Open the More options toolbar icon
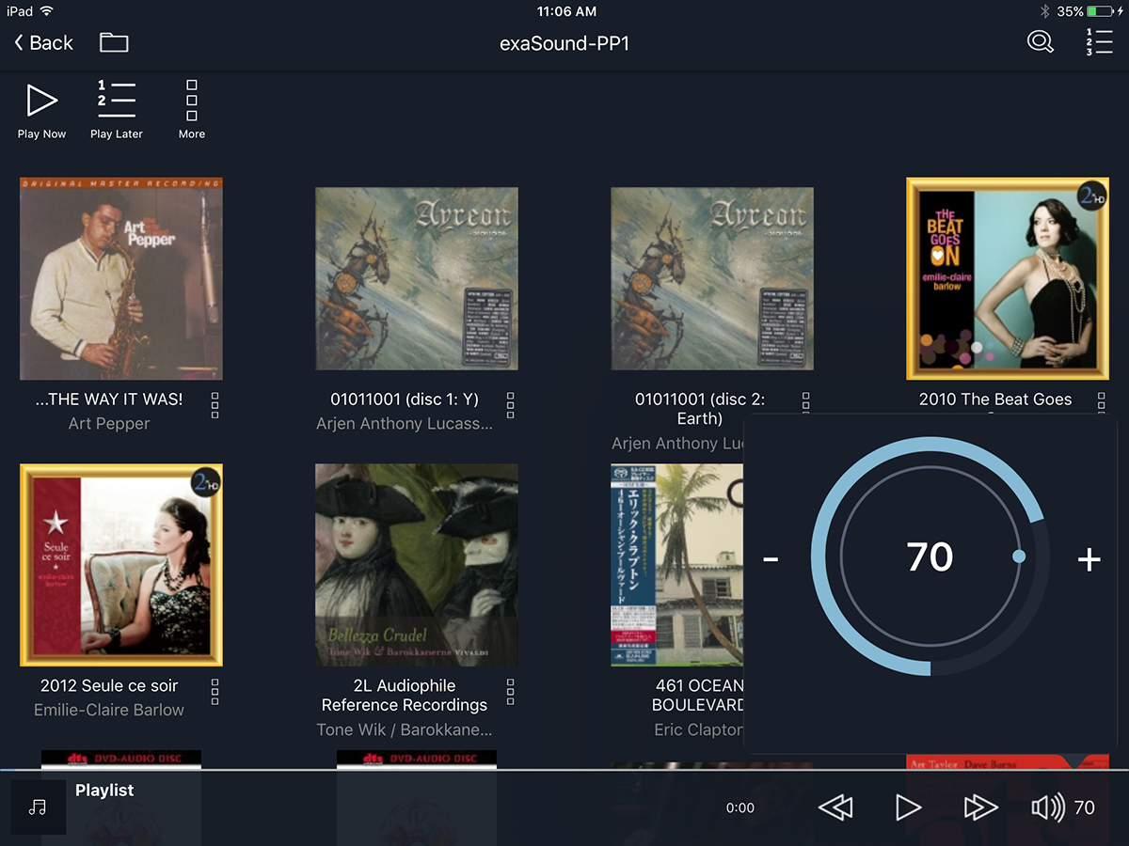 point(192,101)
